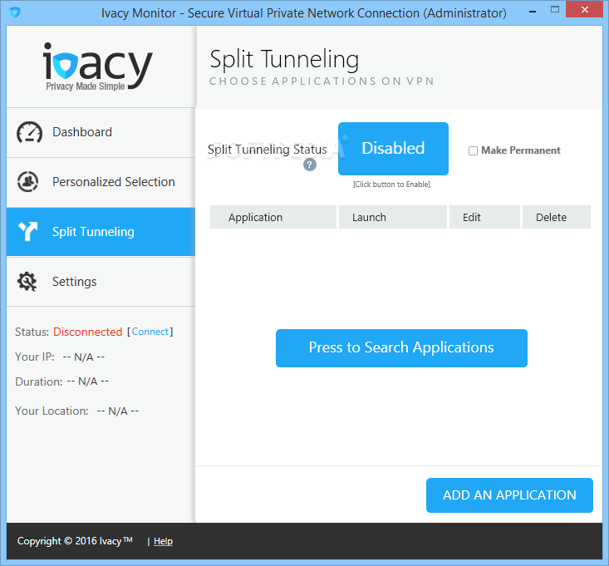Click the Disconnected status text
The width and height of the screenshot is (609, 566).
click(x=88, y=332)
